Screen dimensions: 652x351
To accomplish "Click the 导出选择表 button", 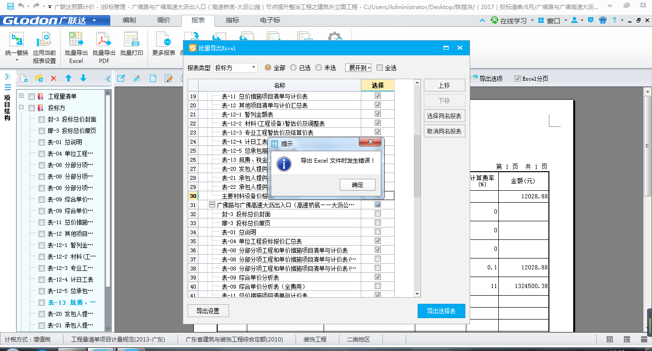I will (x=441, y=311).
